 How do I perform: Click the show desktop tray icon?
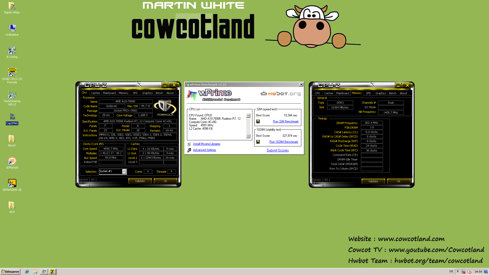click(x=486, y=272)
